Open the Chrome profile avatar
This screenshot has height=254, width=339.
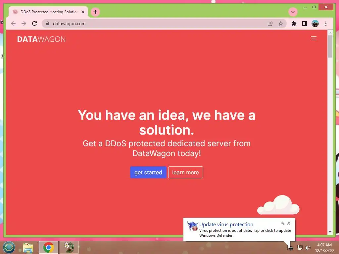click(315, 23)
